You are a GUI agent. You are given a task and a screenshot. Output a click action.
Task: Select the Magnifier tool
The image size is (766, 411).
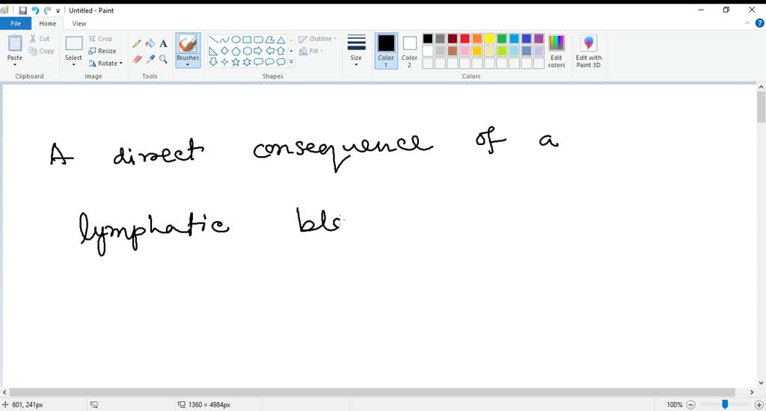[x=164, y=59]
